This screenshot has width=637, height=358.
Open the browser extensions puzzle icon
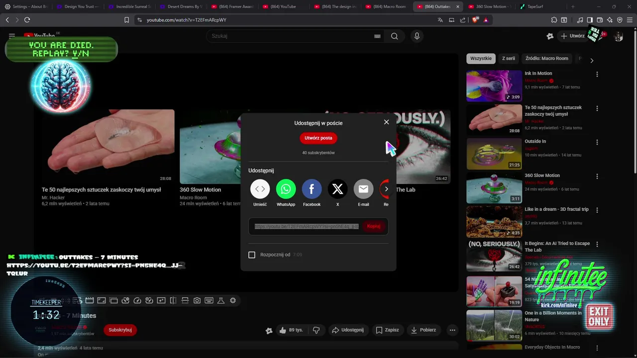click(x=554, y=20)
